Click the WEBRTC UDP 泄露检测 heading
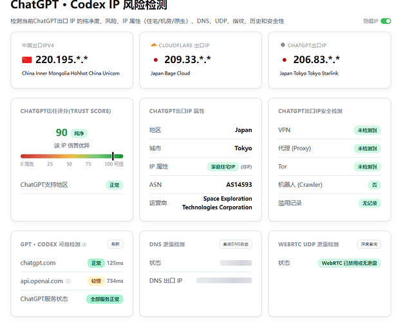 point(308,244)
